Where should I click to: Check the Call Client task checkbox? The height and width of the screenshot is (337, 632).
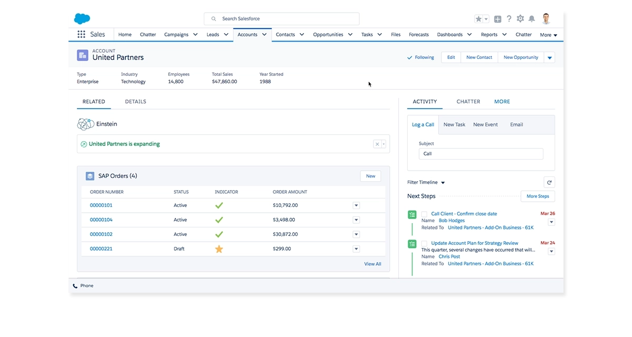pos(424,214)
